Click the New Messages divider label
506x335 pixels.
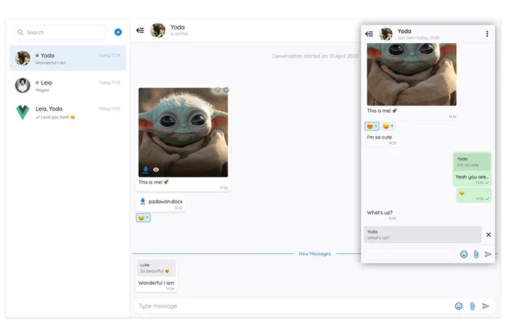(x=315, y=254)
